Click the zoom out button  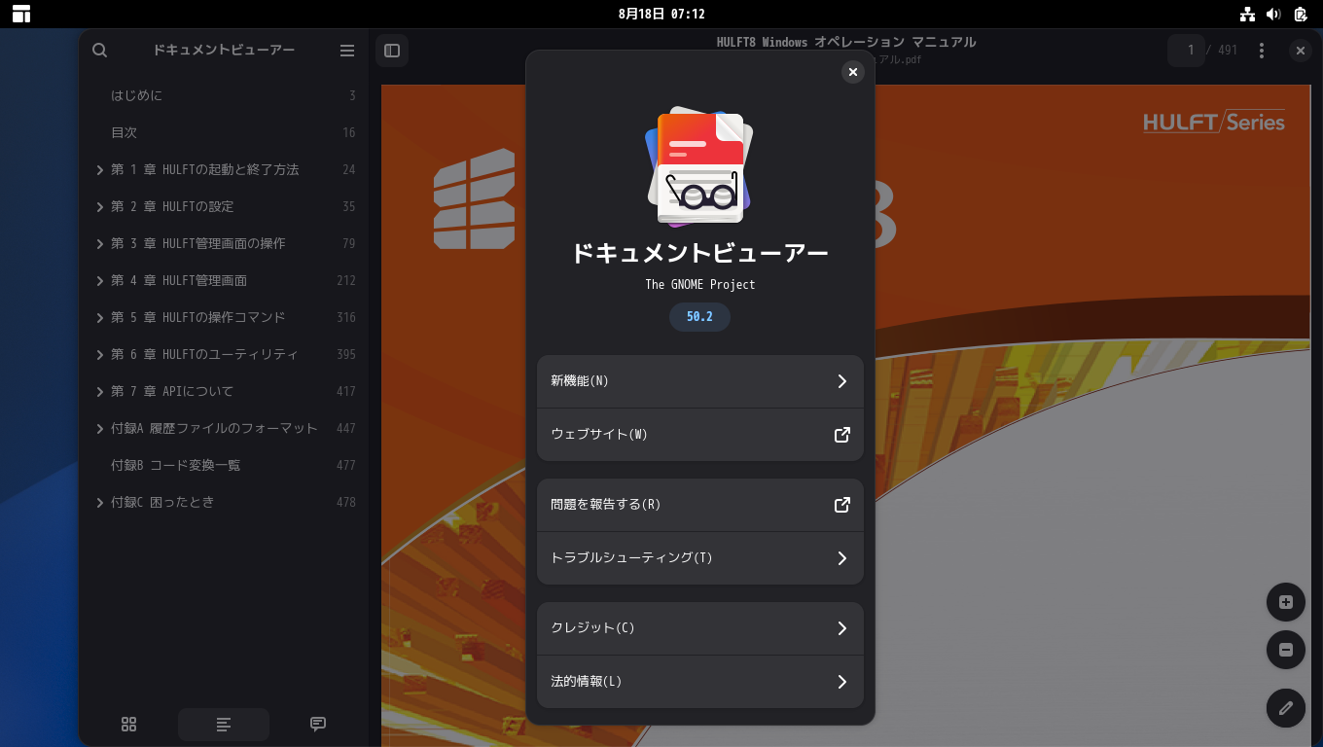(x=1286, y=650)
